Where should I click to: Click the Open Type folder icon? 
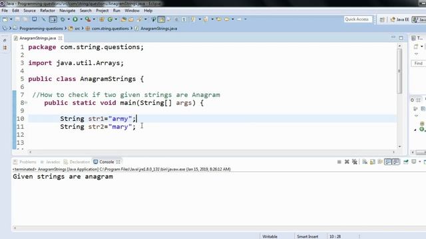pyautogui.click(x=124, y=19)
